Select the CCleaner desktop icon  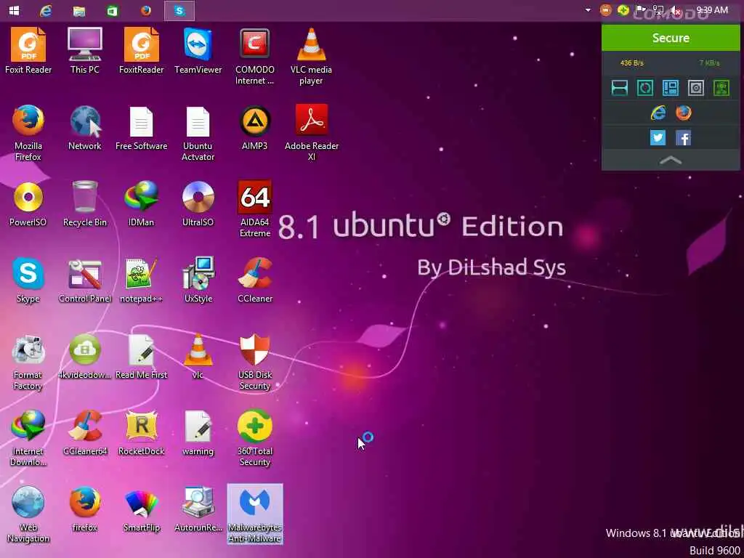255,280
